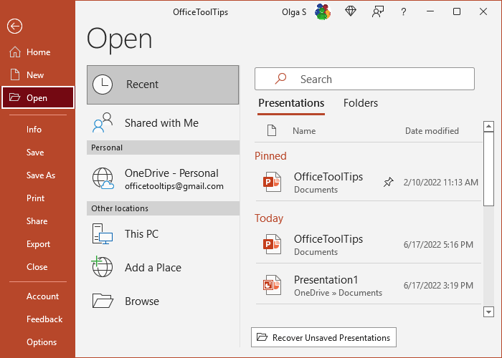Click Add a Place
Image resolution: width=502 pixels, height=358 pixels.
163,267
